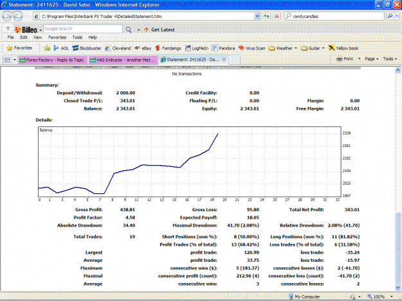Click the Balance value 2 343.01
Image resolution: width=402 pixels, height=301 pixels.
[x=125, y=108]
